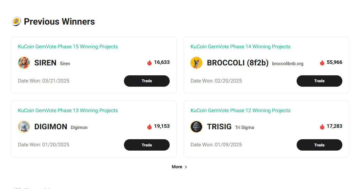
Task: Open KuCoin GemVote Phase 14 Winning Projects link
Action: pos(240,46)
